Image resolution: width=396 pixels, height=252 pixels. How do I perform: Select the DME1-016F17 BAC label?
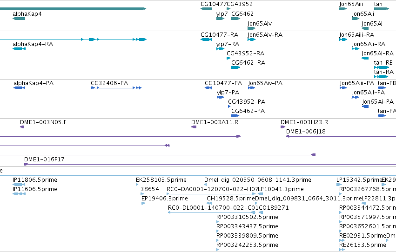click(x=44, y=159)
